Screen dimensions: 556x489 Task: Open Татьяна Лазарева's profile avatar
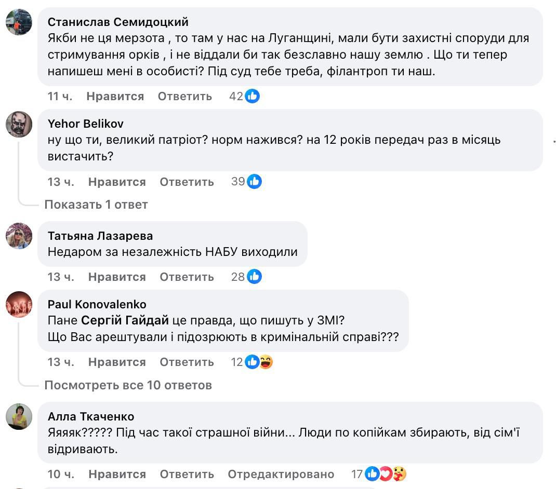tap(19, 236)
